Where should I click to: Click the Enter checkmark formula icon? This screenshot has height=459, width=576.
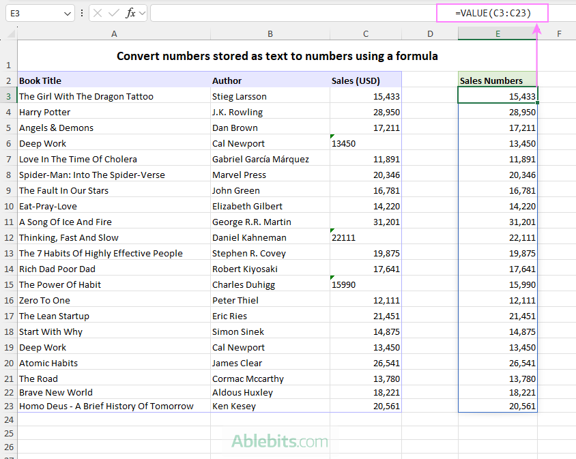(114, 14)
